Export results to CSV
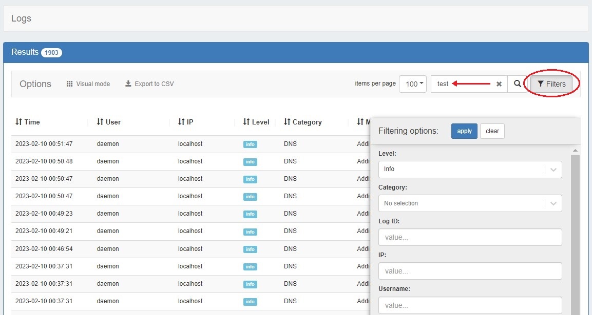Image resolution: width=592 pixels, height=315 pixels. [149, 84]
